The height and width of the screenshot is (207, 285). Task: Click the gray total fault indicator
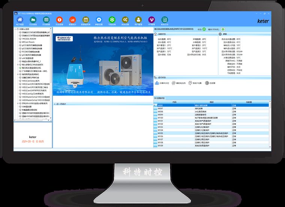(x=207, y=83)
